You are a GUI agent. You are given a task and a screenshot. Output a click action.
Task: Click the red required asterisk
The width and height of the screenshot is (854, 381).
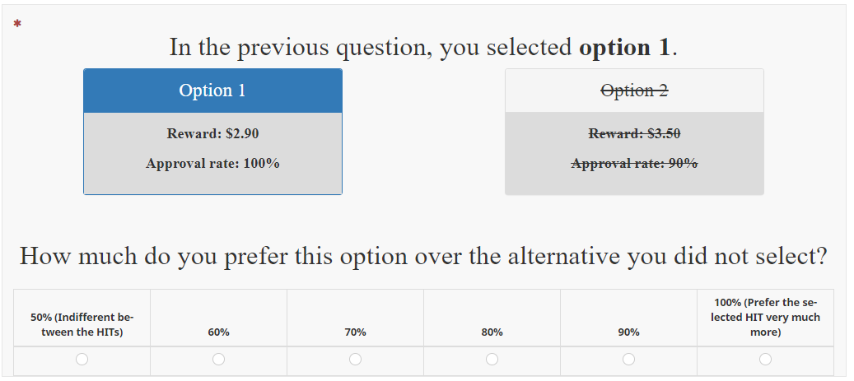tap(17, 25)
